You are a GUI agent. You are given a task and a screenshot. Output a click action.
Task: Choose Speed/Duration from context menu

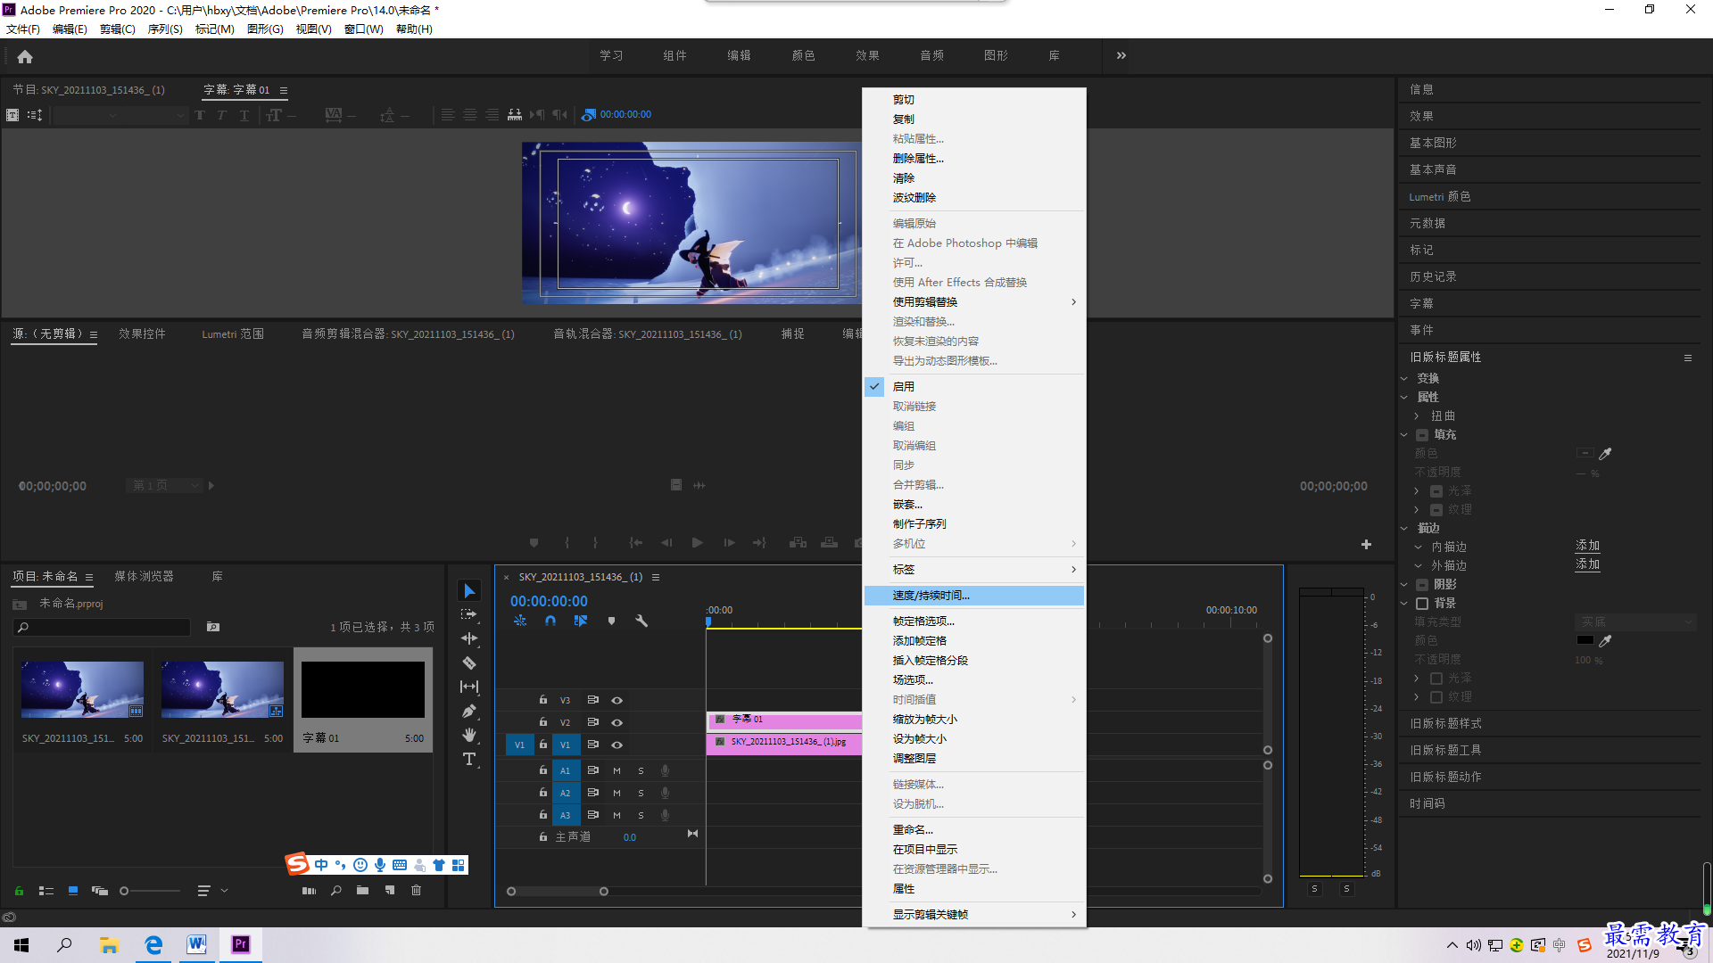[974, 595]
